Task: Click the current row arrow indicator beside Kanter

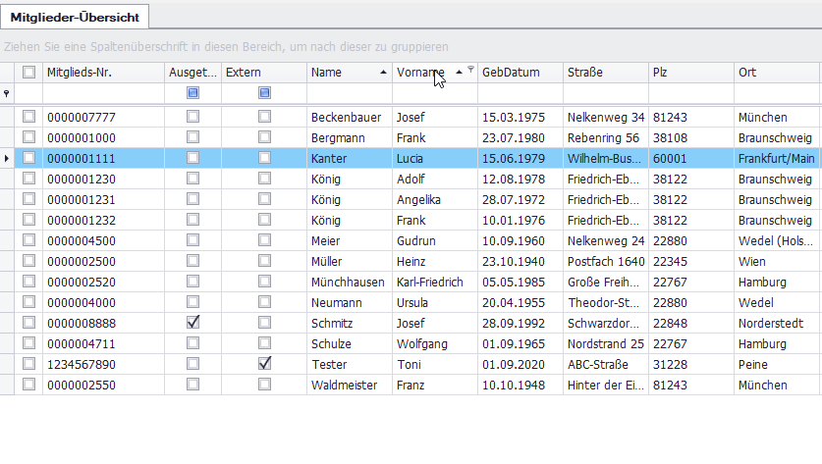Action: (8, 157)
